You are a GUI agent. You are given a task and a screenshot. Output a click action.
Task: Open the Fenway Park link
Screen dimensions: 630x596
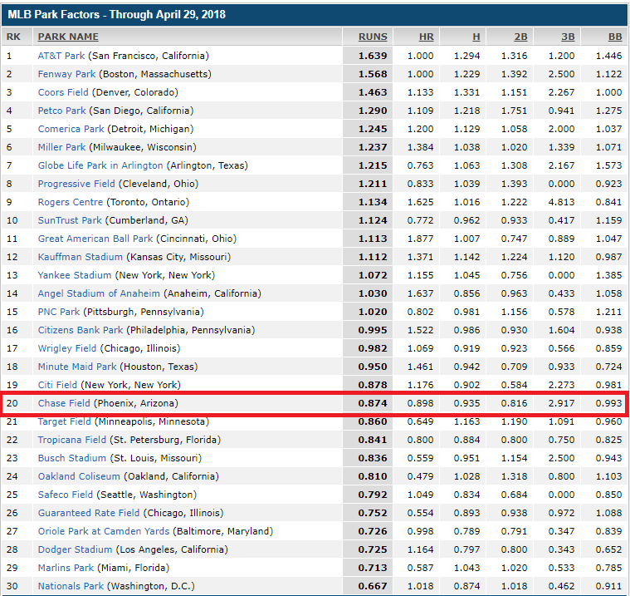tap(66, 74)
